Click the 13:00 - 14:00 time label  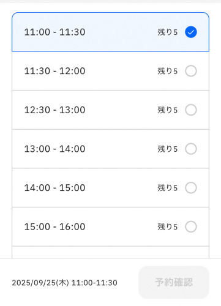pos(54,149)
